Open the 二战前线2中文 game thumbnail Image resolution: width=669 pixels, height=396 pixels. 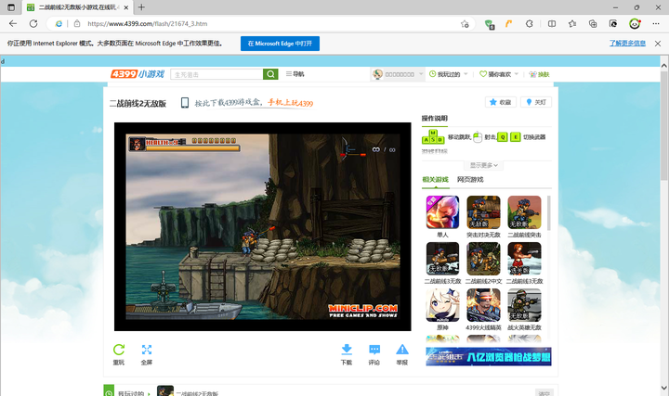(483, 259)
